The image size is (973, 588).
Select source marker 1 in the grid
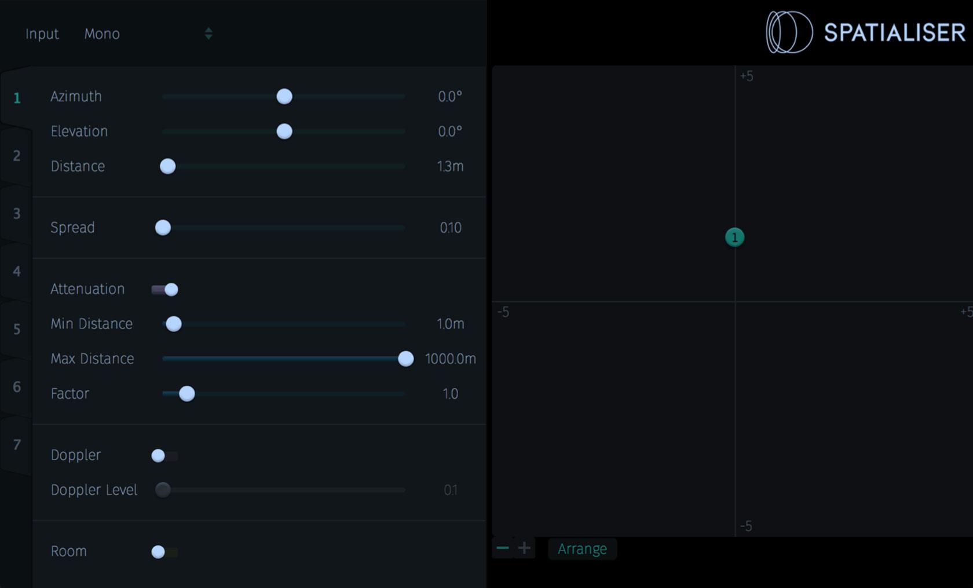[x=734, y=238]
